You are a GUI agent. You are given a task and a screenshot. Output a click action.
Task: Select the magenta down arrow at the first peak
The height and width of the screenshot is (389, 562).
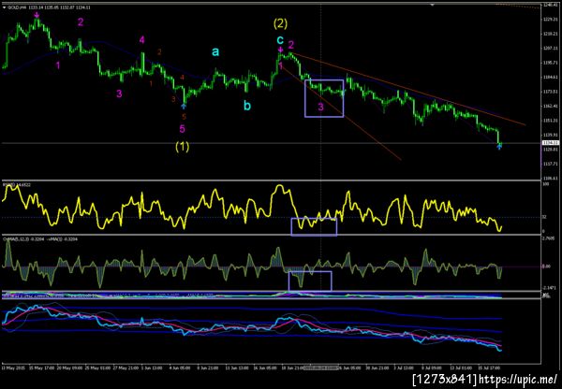[37, 15]
